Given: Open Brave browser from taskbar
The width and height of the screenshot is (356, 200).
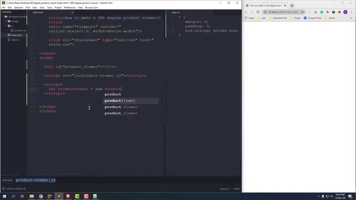Looking at the screenshot, I should coord(68,196).
